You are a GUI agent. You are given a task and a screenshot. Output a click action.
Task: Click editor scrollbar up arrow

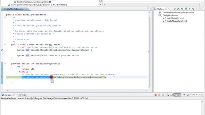pos(149,12)
